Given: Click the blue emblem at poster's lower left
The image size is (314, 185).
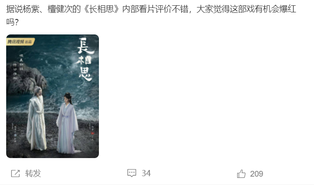Looking at the screenshot, I should 15,136.
